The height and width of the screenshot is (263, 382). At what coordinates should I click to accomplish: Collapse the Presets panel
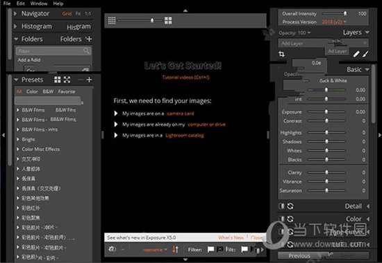click(x=16, y=80)
